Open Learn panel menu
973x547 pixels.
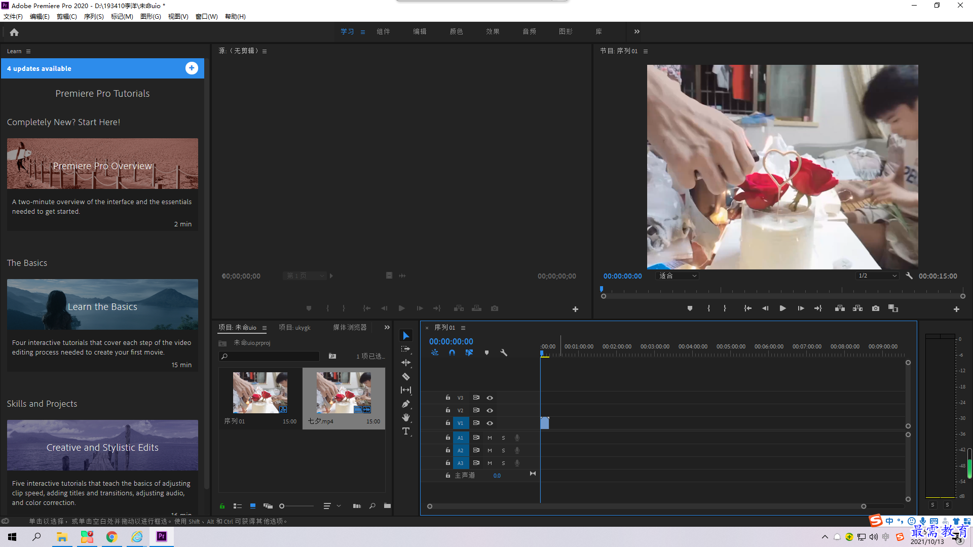tap(28, 51)
